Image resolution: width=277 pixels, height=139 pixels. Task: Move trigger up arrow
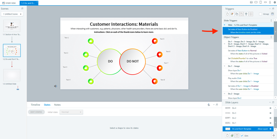(251, 13)
